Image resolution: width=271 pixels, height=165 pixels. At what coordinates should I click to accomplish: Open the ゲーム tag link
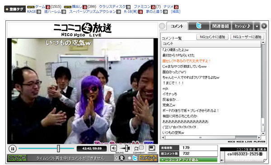pyautogui.click(x=40, y=7)
